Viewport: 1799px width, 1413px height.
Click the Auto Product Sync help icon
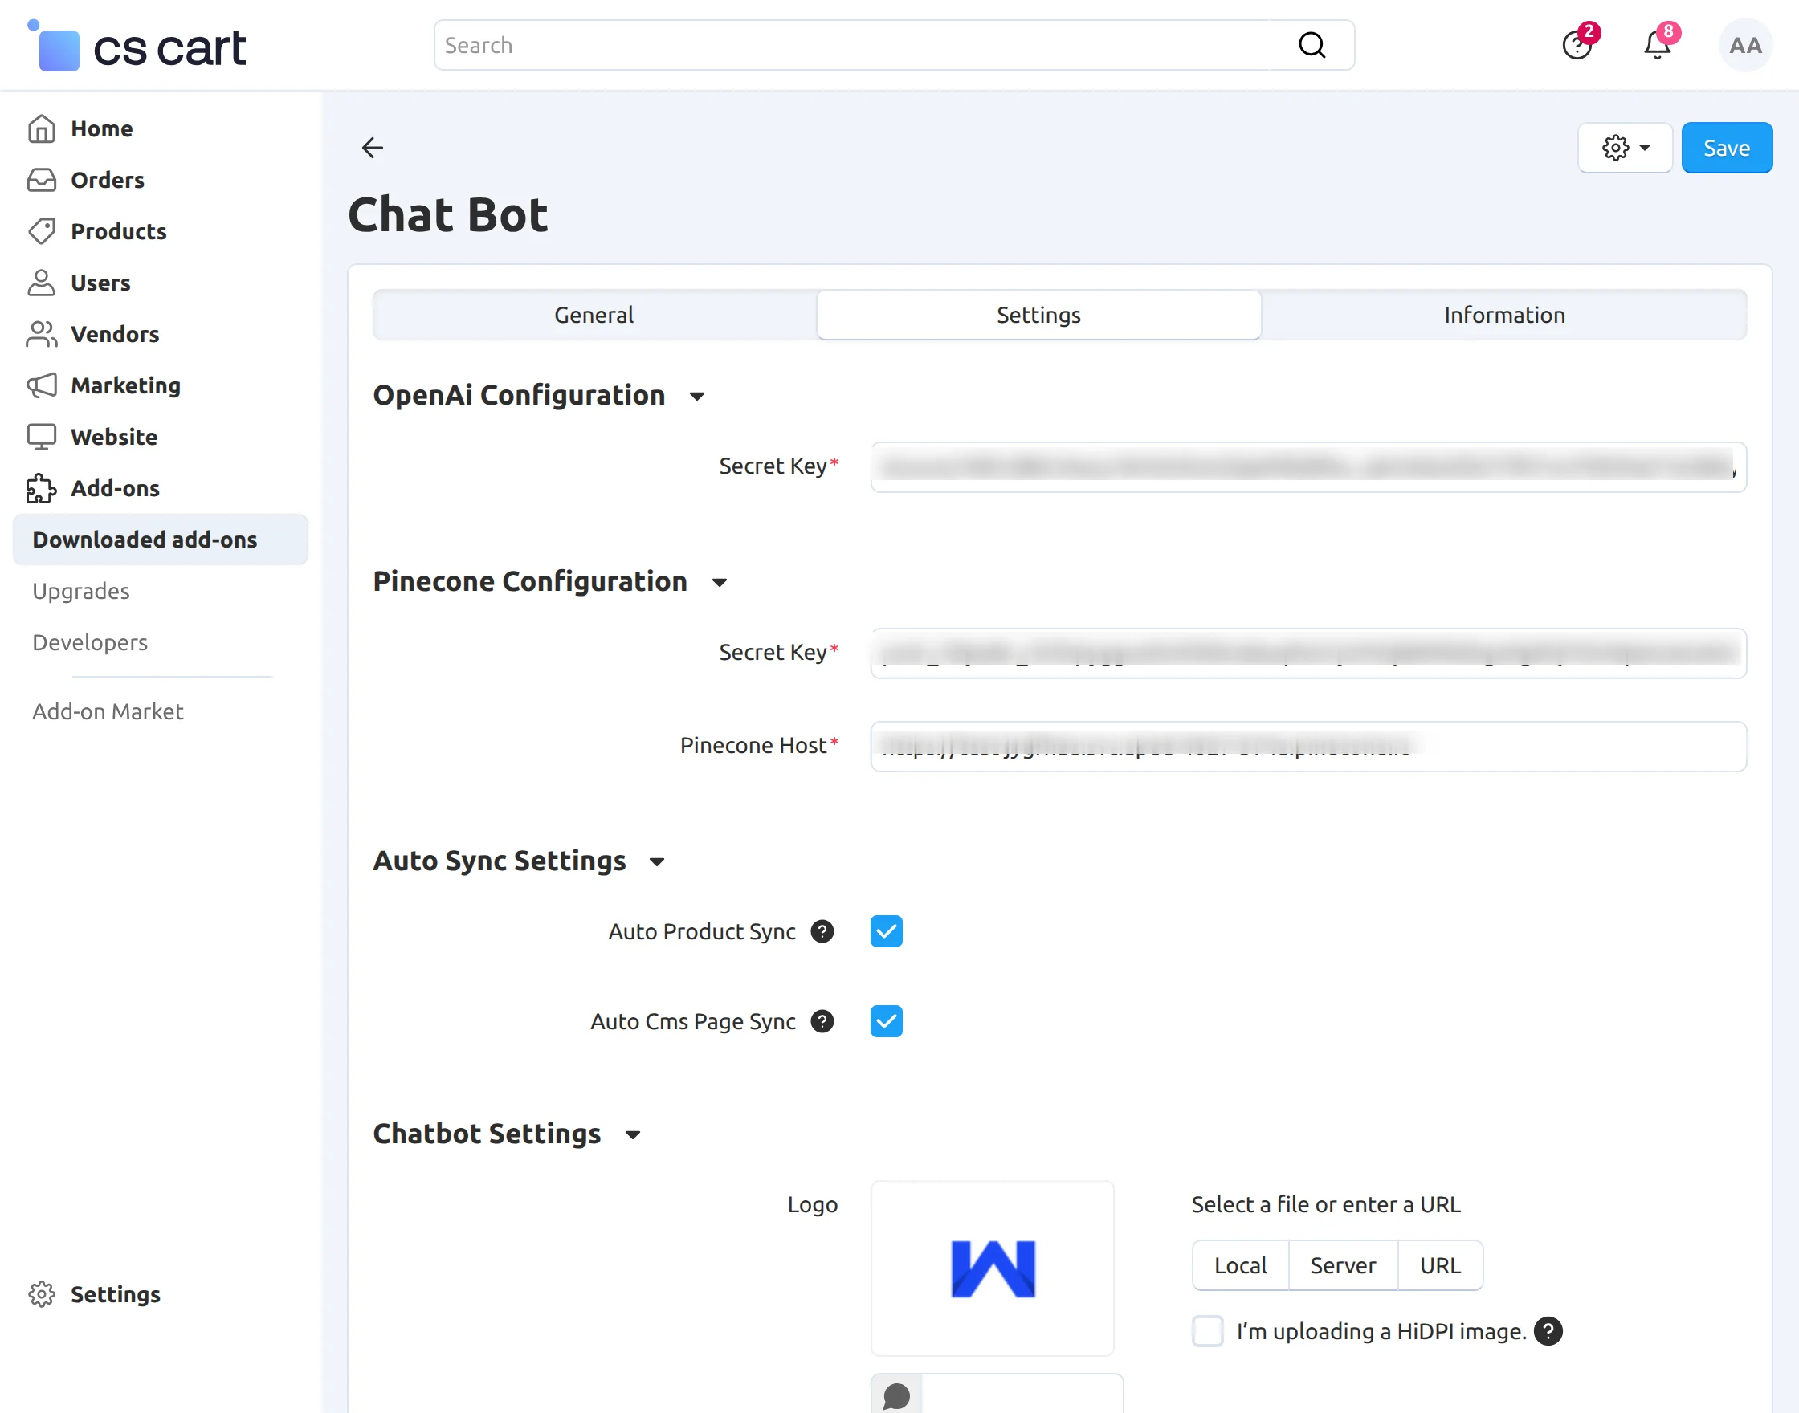tap(822, 931)
